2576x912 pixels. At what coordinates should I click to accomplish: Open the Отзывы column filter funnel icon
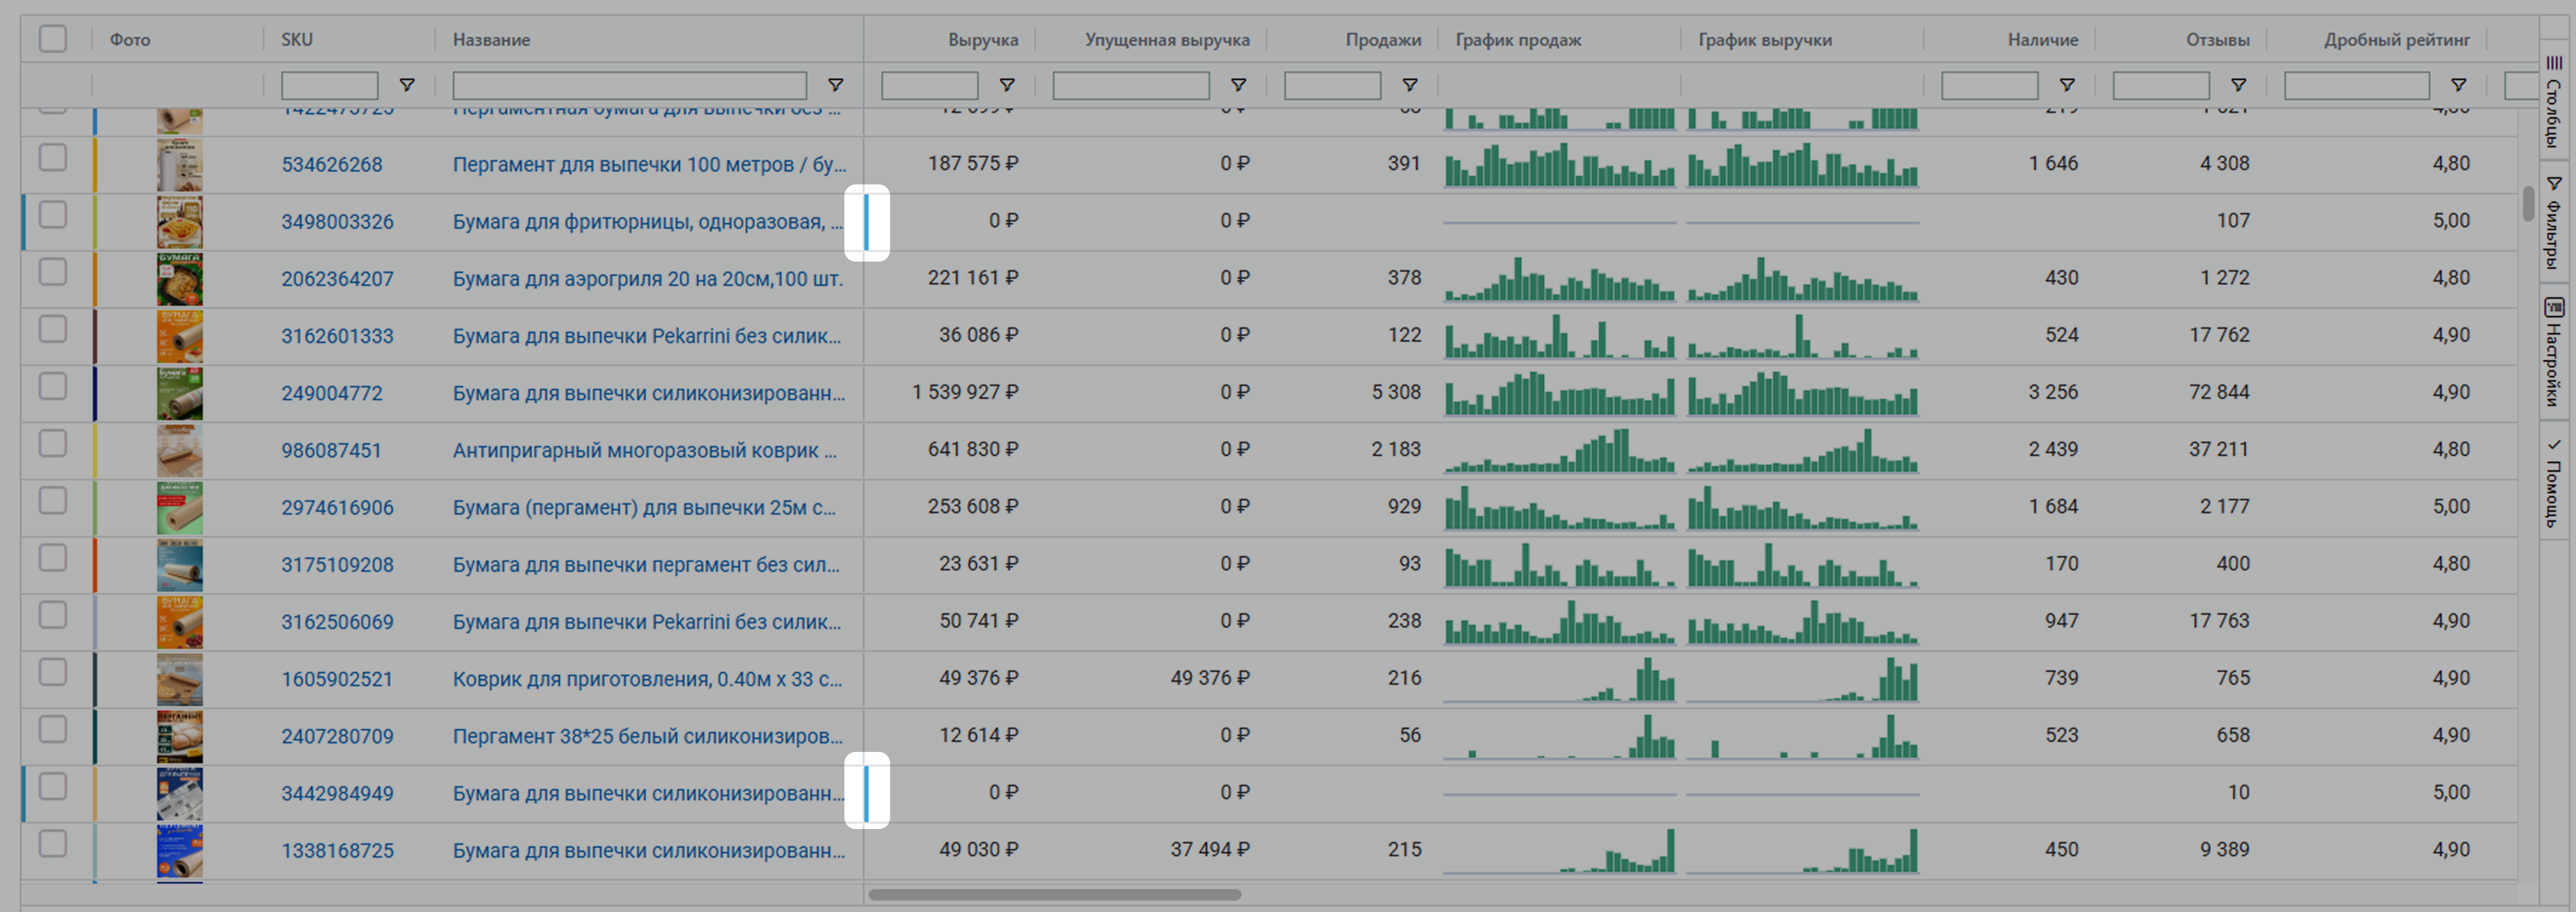click(x=2239, y=85)
